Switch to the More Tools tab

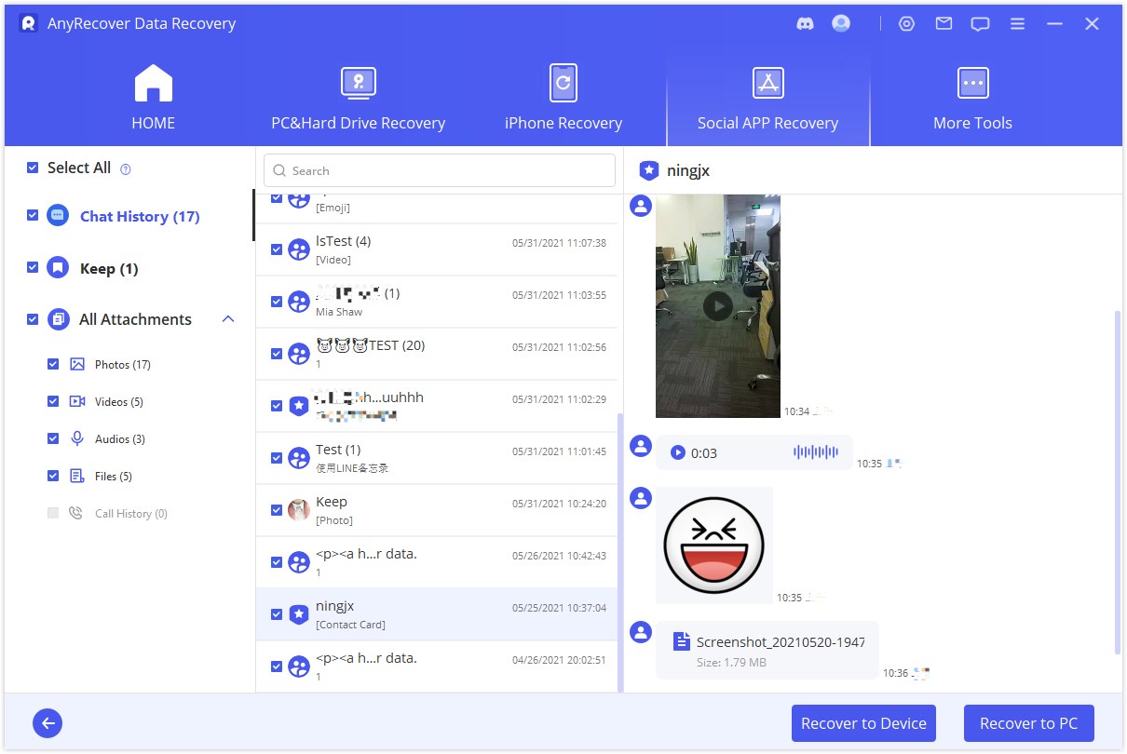972,83
